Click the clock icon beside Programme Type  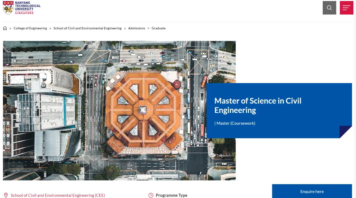tap(151, 195)
